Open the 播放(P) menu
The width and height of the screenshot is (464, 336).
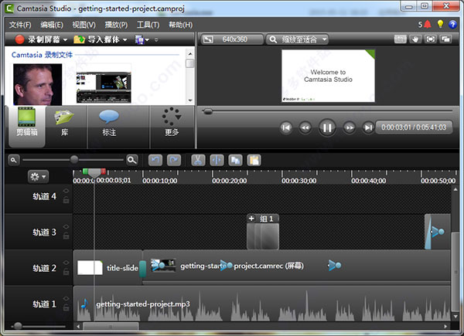[x=116, y=25]
